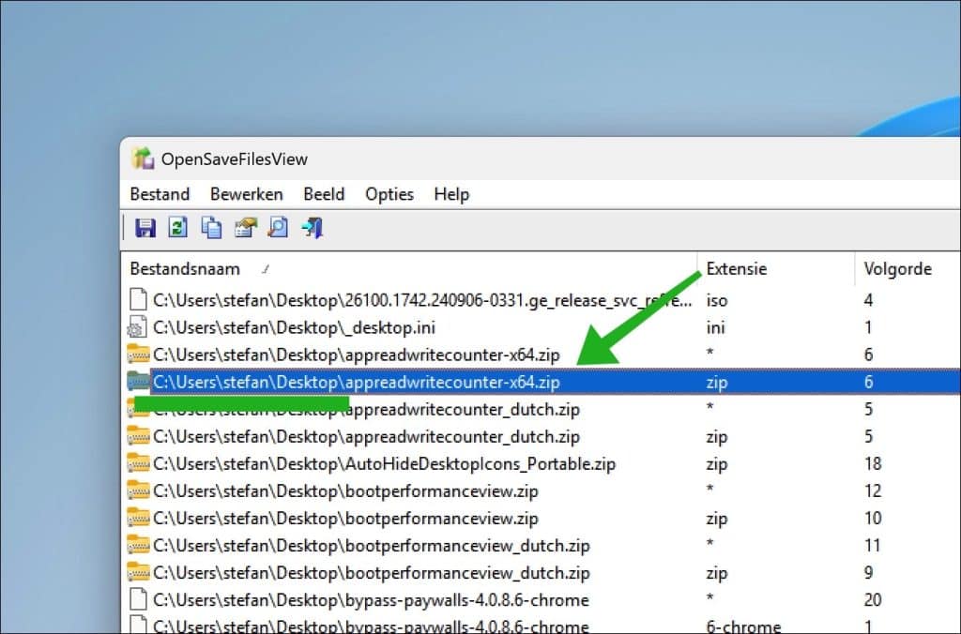
Task: Click the highlighted appreadwritecounter-x64.zip file path
Action: coord(356,383)
